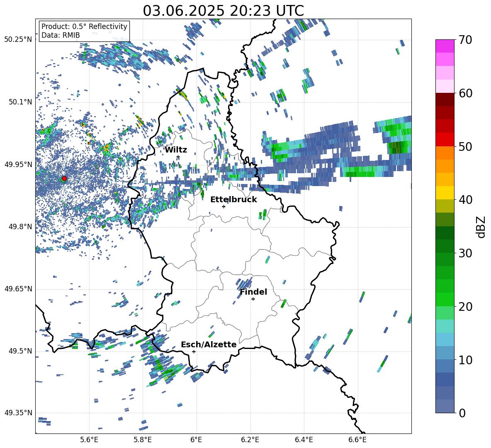Click the cross marker below Ettelbruck
The height and width of the screenshot is (448, 491).
[224, 206]
